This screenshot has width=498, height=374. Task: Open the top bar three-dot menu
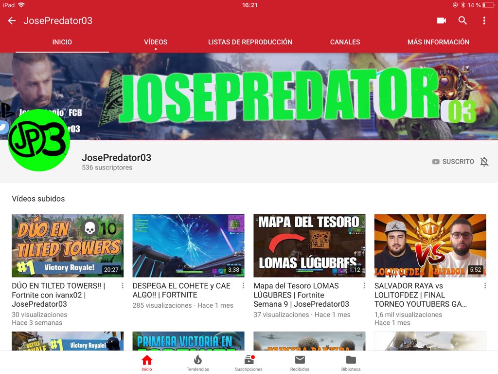(x=484, y=20)
